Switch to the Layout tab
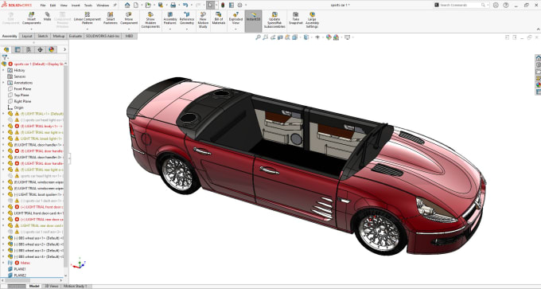Image resolution: width=541 pixels, height=289 pixels. [x=27, y=36]
